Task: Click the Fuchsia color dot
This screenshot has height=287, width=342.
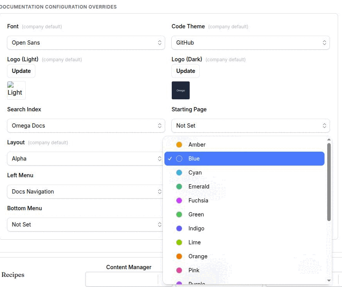Action: point(179,201)
